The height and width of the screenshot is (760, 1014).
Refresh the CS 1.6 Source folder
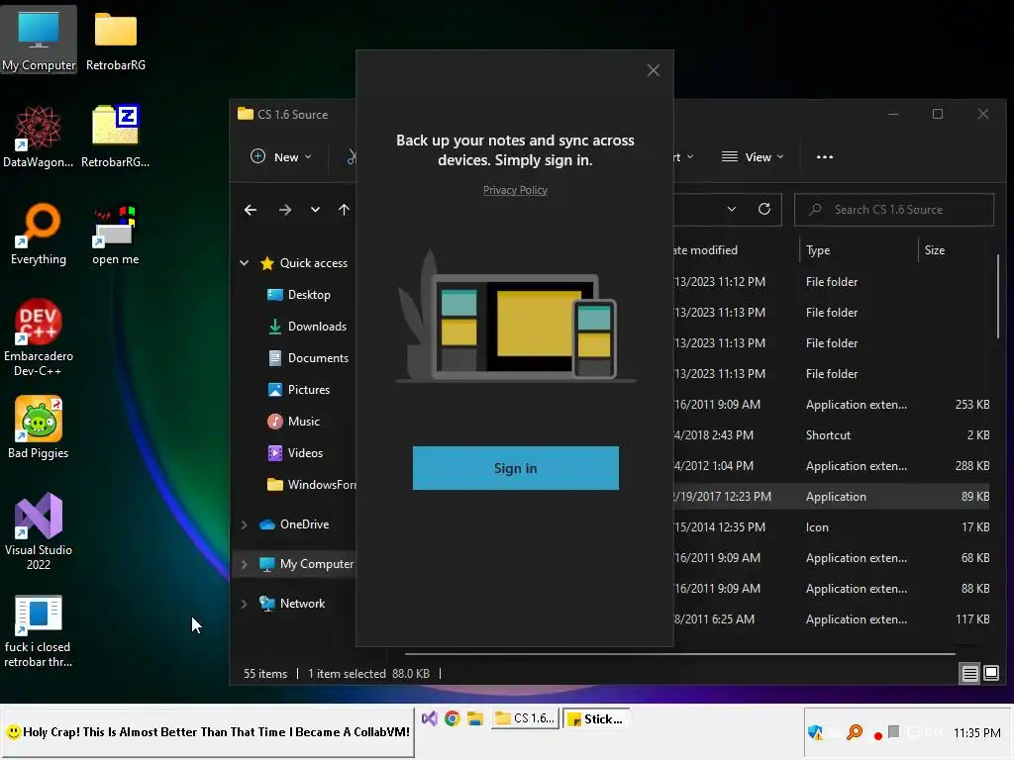pos(764,210)
